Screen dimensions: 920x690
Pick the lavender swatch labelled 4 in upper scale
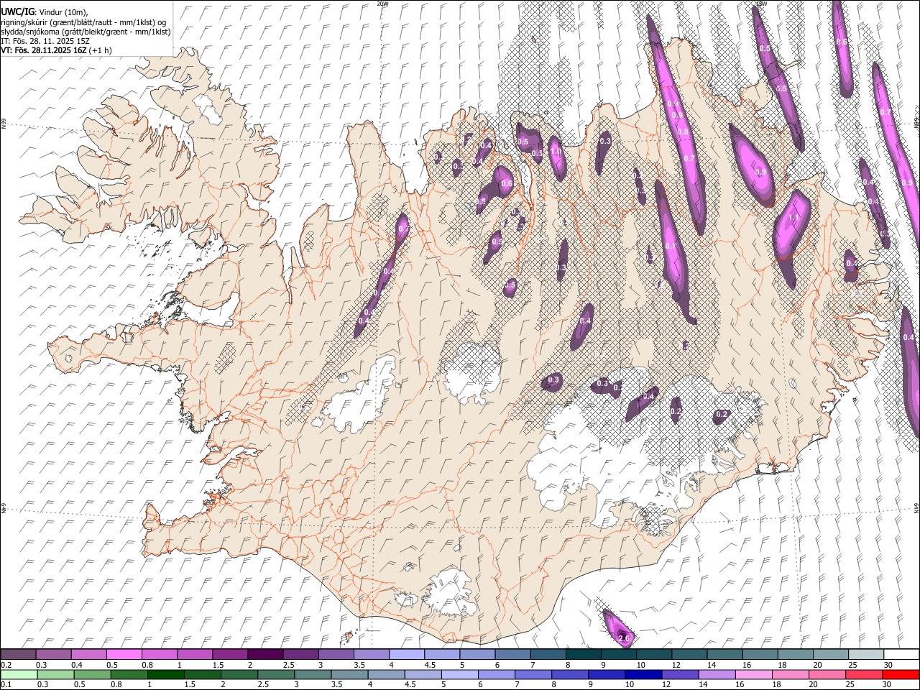[x=406, y=655]
